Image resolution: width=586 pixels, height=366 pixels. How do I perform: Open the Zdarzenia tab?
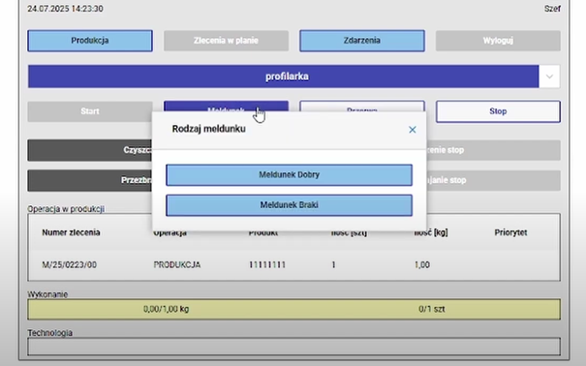(x=361, y=41)
